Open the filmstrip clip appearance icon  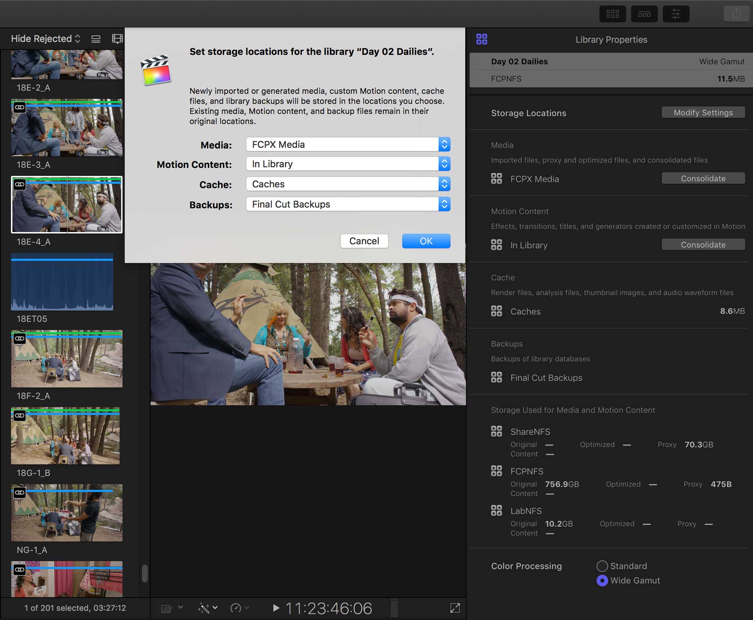tap(117, 39)
